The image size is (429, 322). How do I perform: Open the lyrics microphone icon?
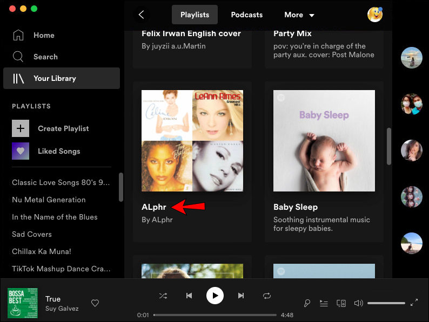[307, 303]
